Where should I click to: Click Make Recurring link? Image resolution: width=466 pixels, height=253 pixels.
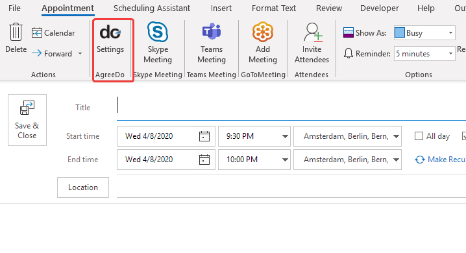pyautogui.click(x=441, y=160)
